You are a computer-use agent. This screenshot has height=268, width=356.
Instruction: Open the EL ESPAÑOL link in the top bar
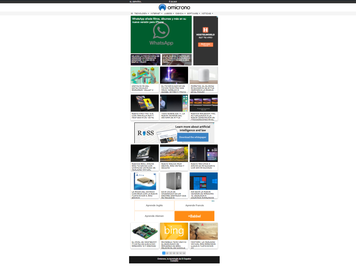pyautogui.click(x=135, y=2)
